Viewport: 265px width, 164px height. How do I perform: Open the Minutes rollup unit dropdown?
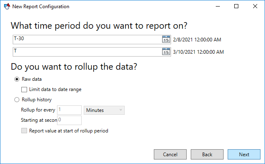coord(104,110)
